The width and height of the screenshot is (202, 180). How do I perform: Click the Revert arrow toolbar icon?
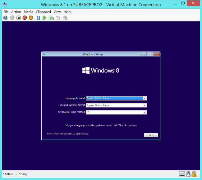[x=58, y=18]
